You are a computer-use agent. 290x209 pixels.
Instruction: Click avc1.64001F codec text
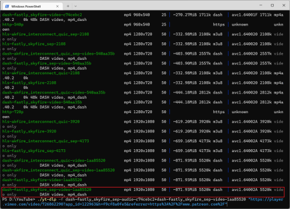pyautogui.click(x=245, y=15)
